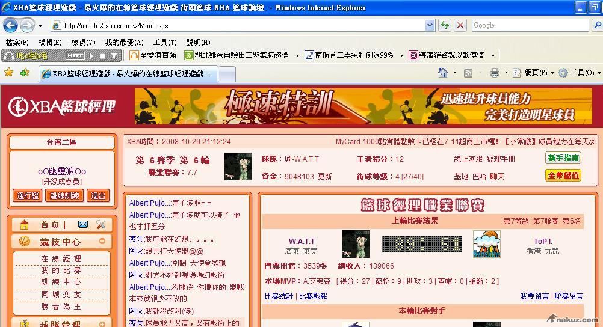This screenshot has width=603, height=327.
Task: Open the 導演羅啟銳以歌傳情 link
Action: tap(447, 55)
